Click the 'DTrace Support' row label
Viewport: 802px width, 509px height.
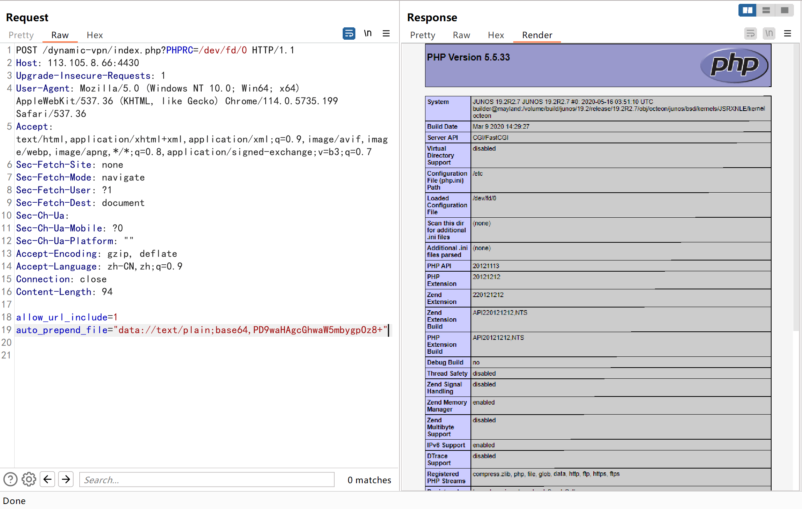point(439,459)
